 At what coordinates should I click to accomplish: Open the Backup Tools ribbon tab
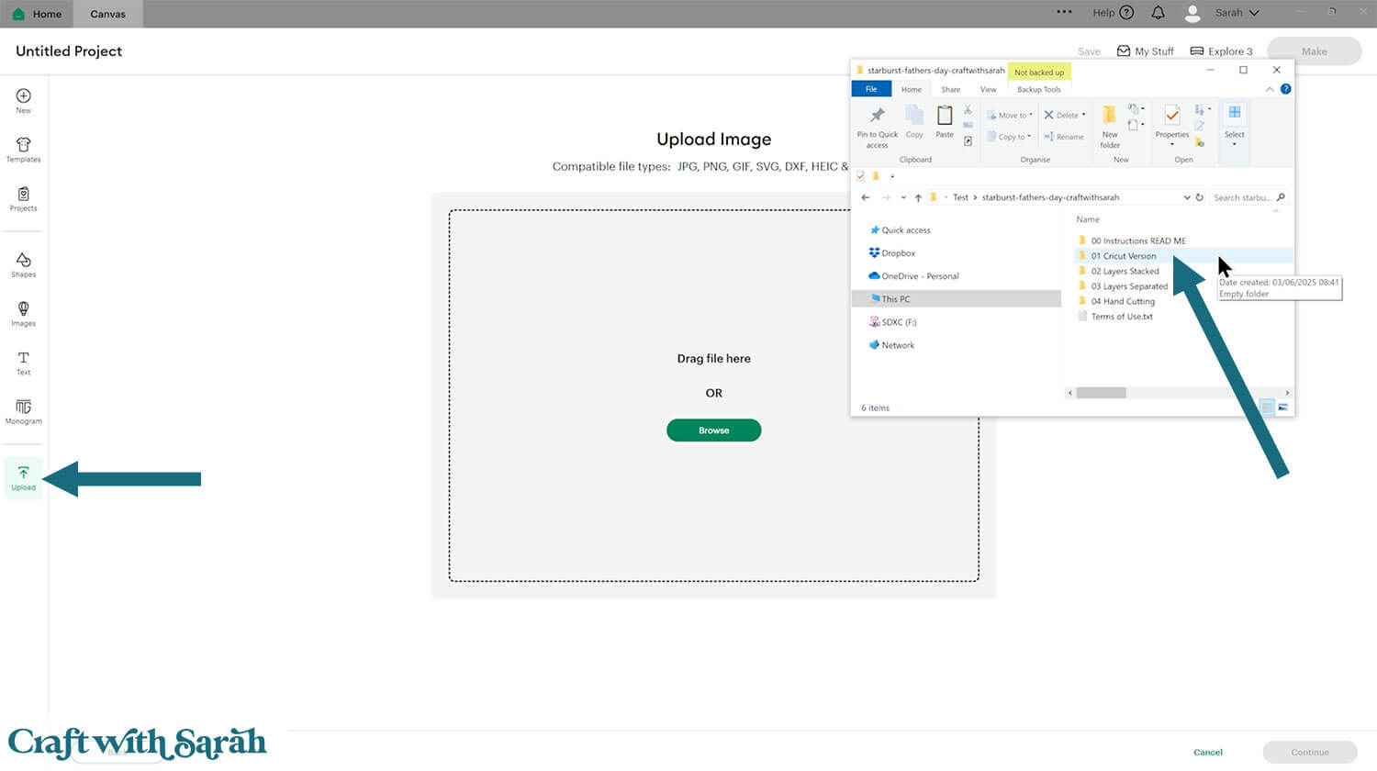click(x=1039, y=89)
